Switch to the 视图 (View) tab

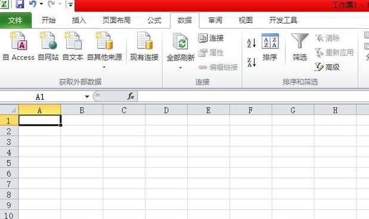pyautogui.click(x=246, y=20)
